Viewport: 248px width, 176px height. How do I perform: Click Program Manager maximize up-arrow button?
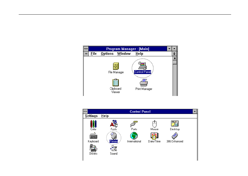pyautogui.click(x=174, y=49)
